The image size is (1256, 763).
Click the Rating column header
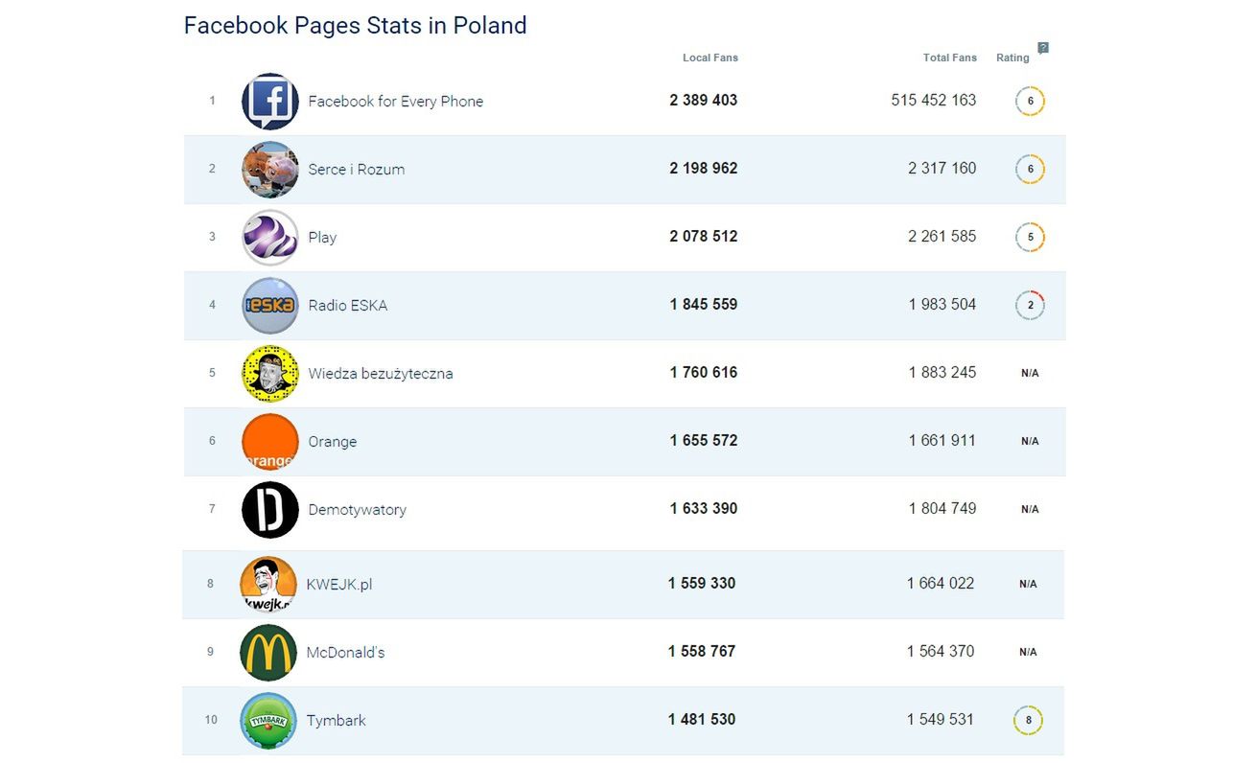(1012, 58)
